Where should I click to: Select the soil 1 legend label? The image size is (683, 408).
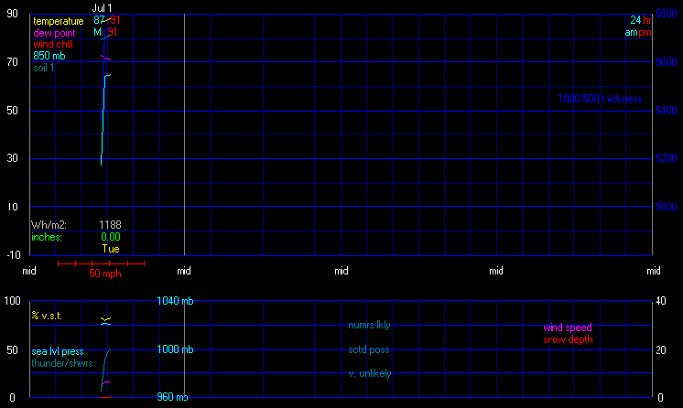point(43,67)
